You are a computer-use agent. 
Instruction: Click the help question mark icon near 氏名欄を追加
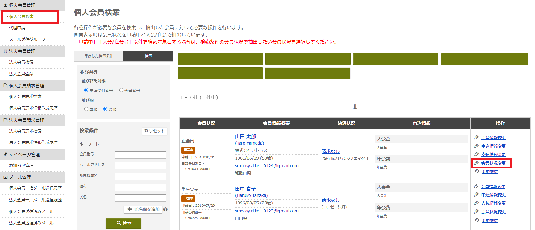[166, 210]
